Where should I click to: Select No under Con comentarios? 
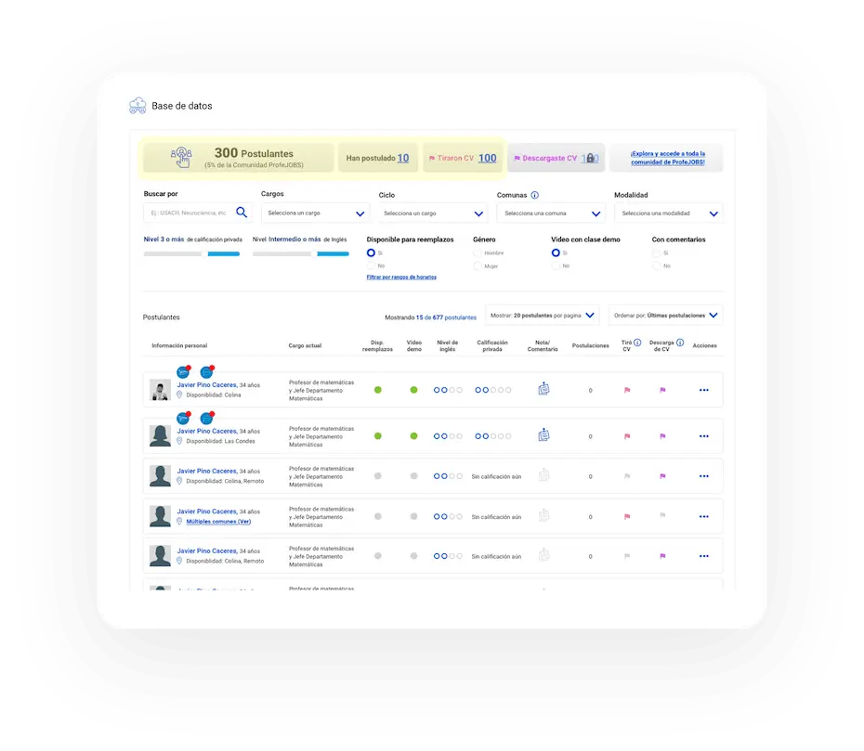click(656, 265)
